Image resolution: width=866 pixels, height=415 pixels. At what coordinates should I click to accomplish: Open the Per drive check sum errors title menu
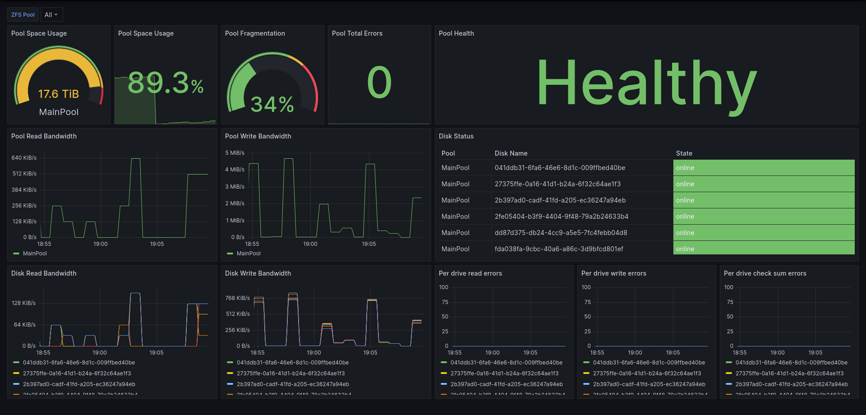(765, 273)
